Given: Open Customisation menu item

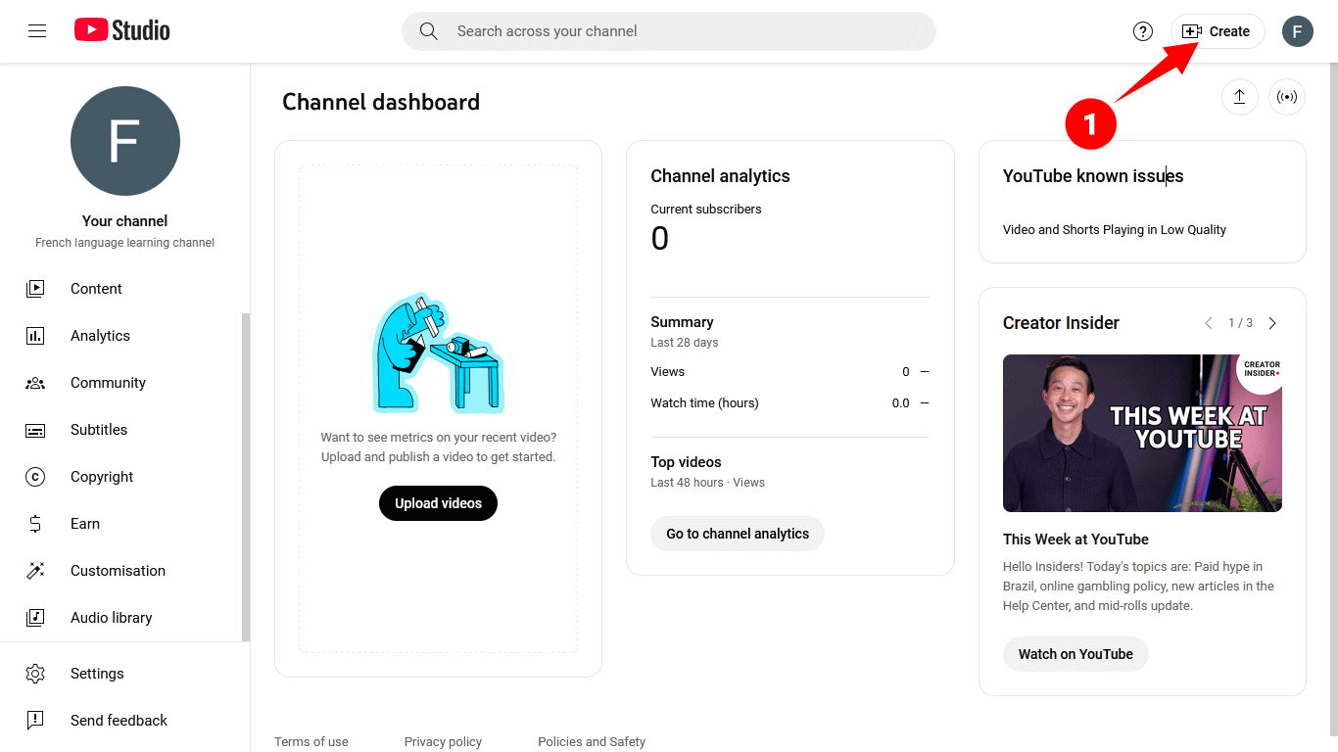Looking at the screenshot, I should (x=118, y=571).
